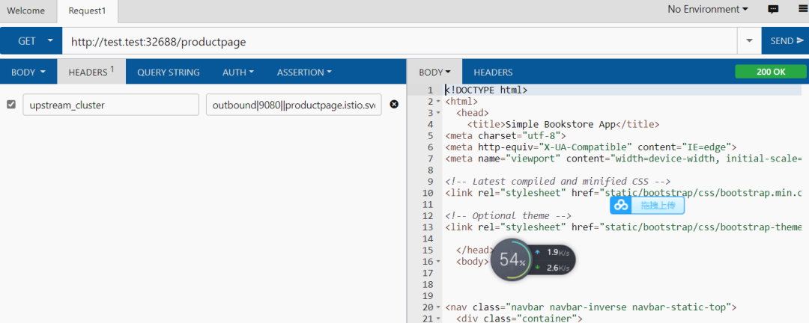Open the response HEADERS tab
This screenshot has height=323, width=809.
[493, 73]
